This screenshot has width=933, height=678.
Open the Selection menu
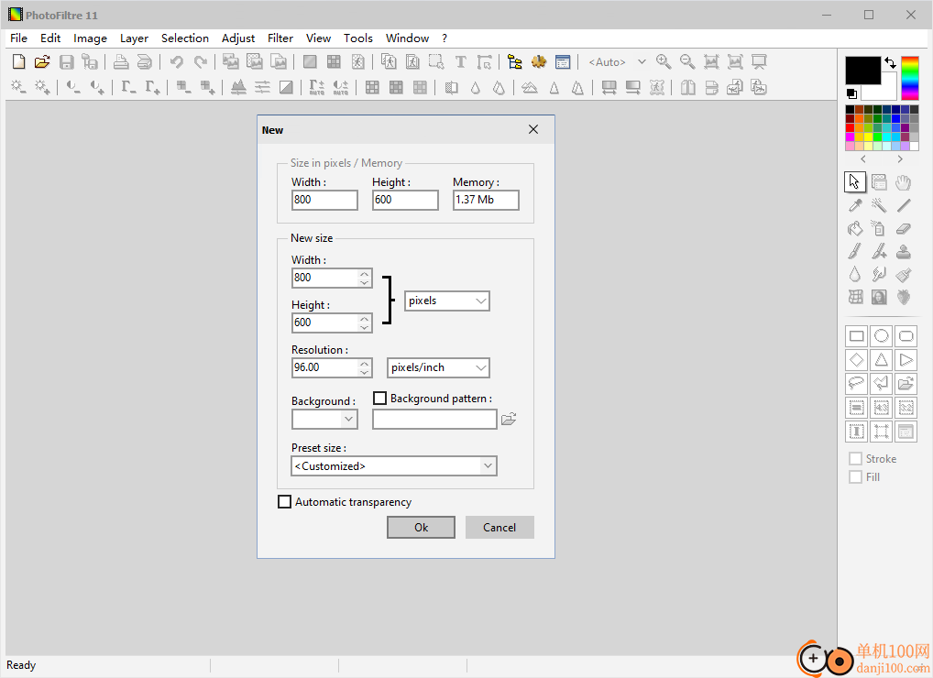(x=185, y=38)
